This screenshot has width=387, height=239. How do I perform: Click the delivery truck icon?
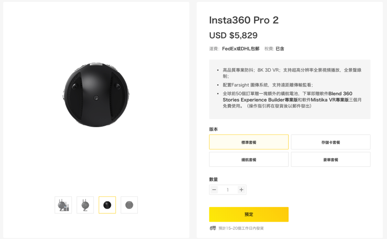tap(213, 228)
